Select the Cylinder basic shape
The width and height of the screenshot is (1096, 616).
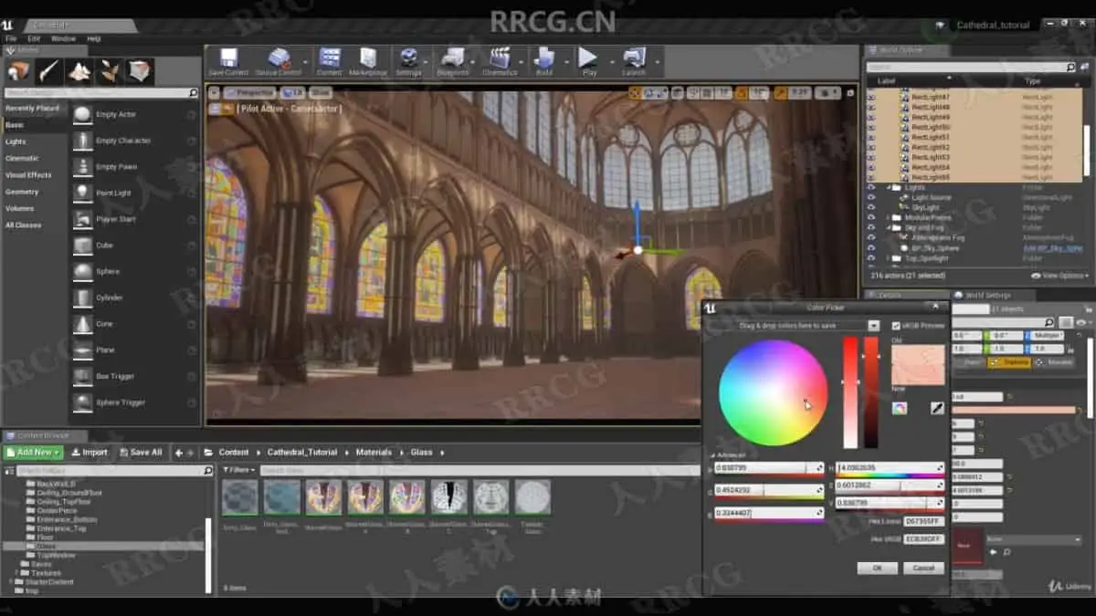coord(135,298)
